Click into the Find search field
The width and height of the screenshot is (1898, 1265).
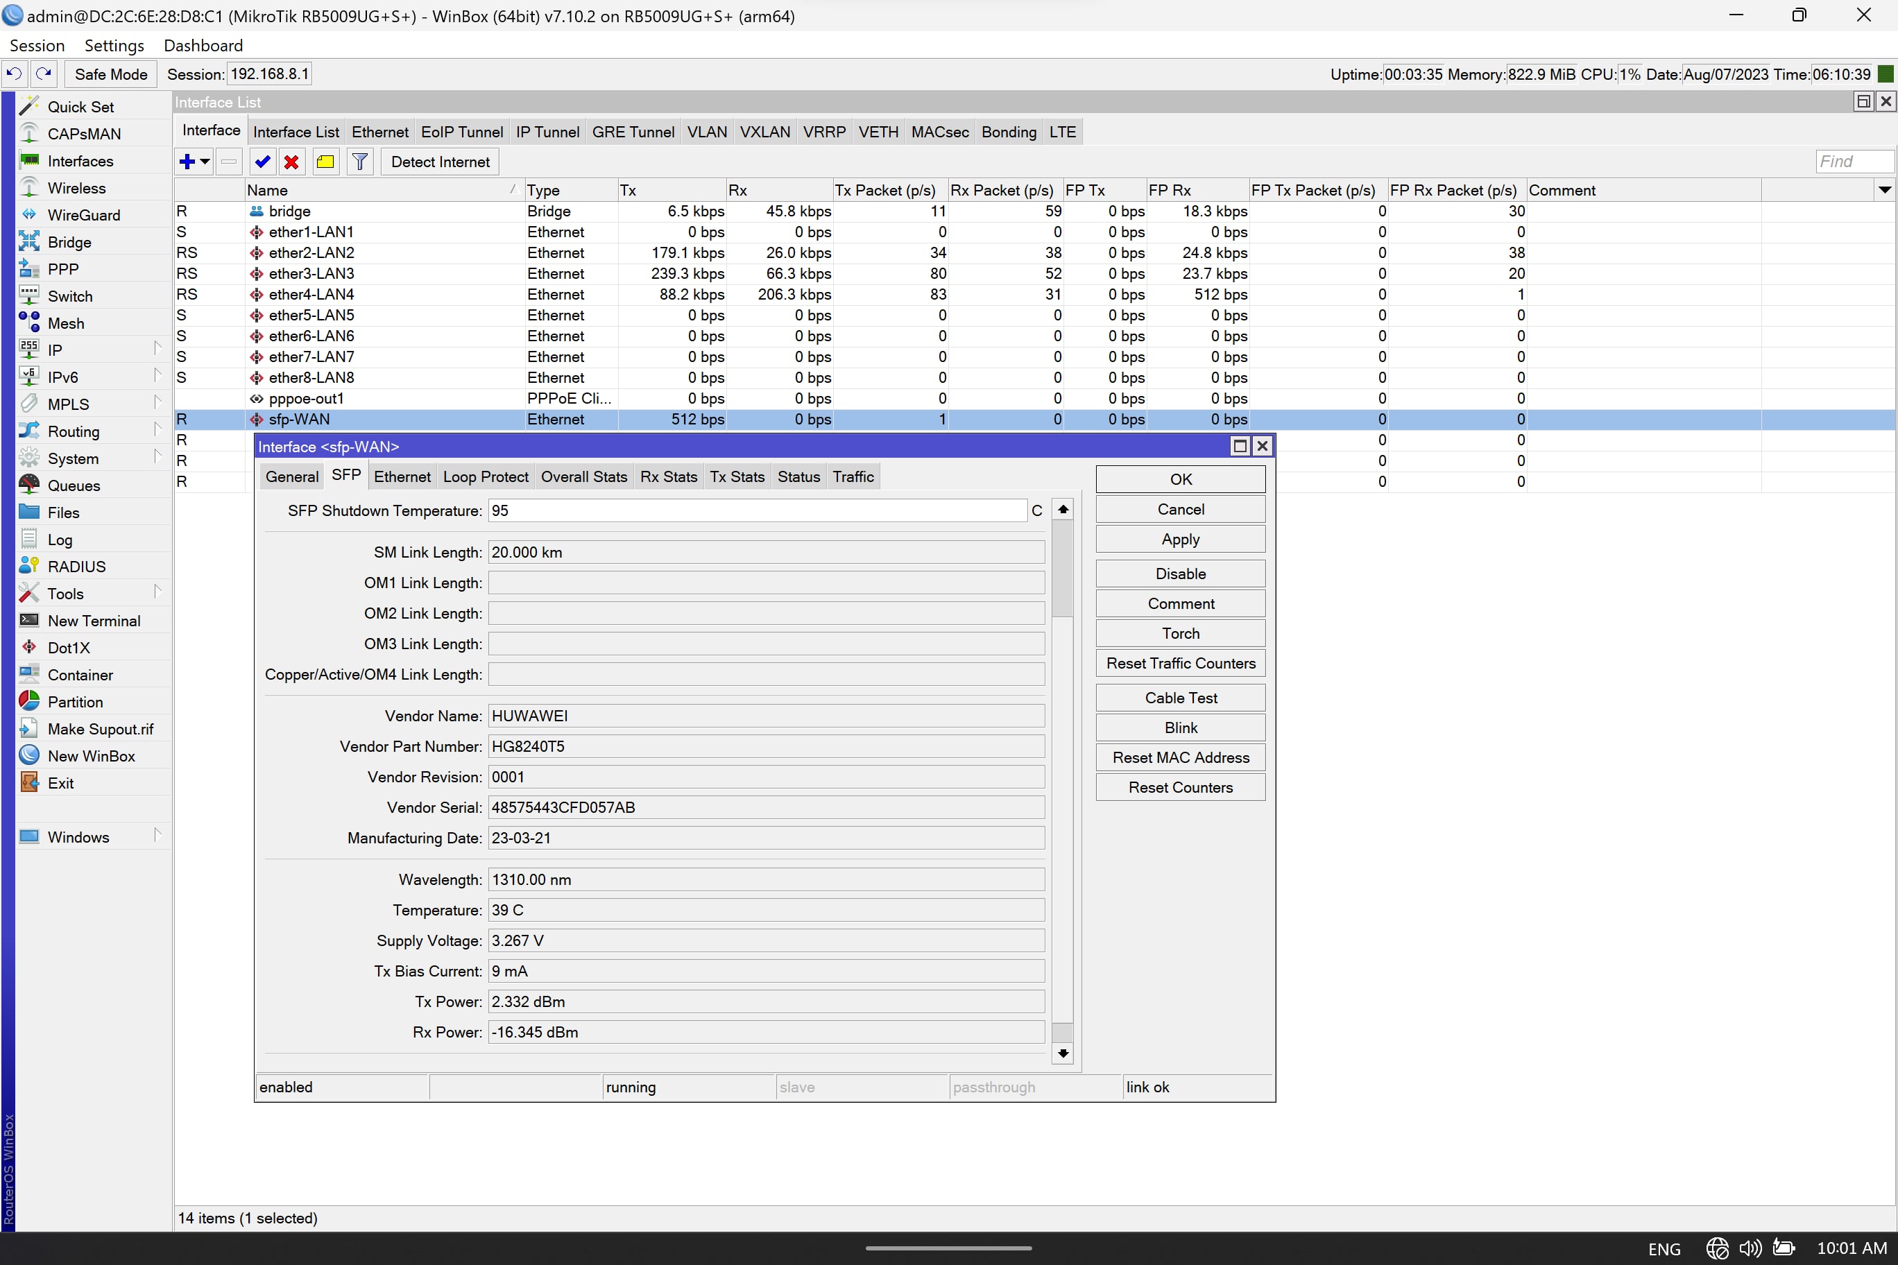(x=1854, y=162)
